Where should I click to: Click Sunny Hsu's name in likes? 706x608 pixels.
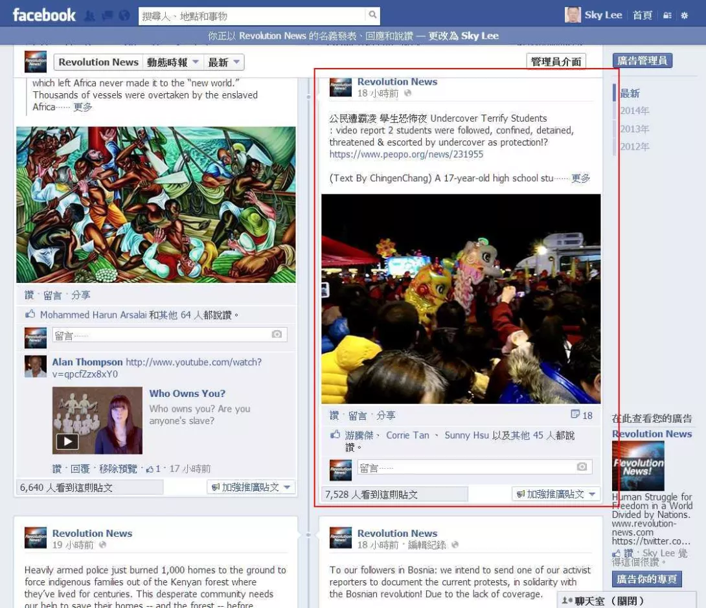tap(466, 435)
